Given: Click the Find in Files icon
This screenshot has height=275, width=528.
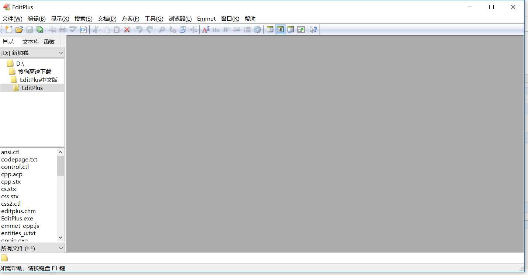Looking at the screenshot, I should point(183,29).
